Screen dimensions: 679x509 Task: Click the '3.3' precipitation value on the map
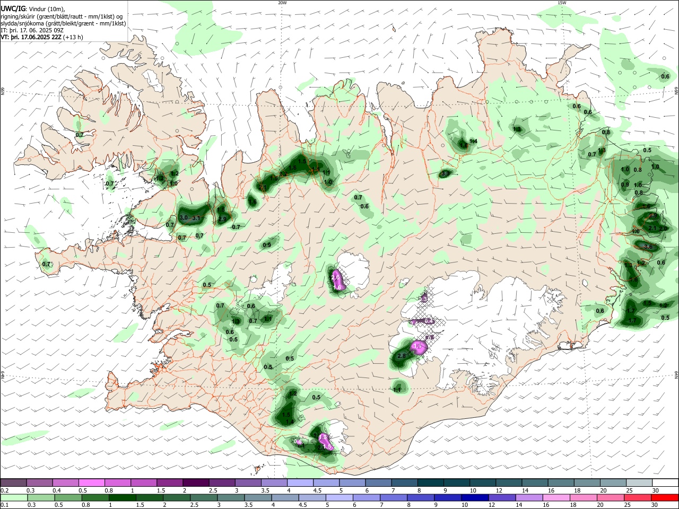(x=445, y=173)
